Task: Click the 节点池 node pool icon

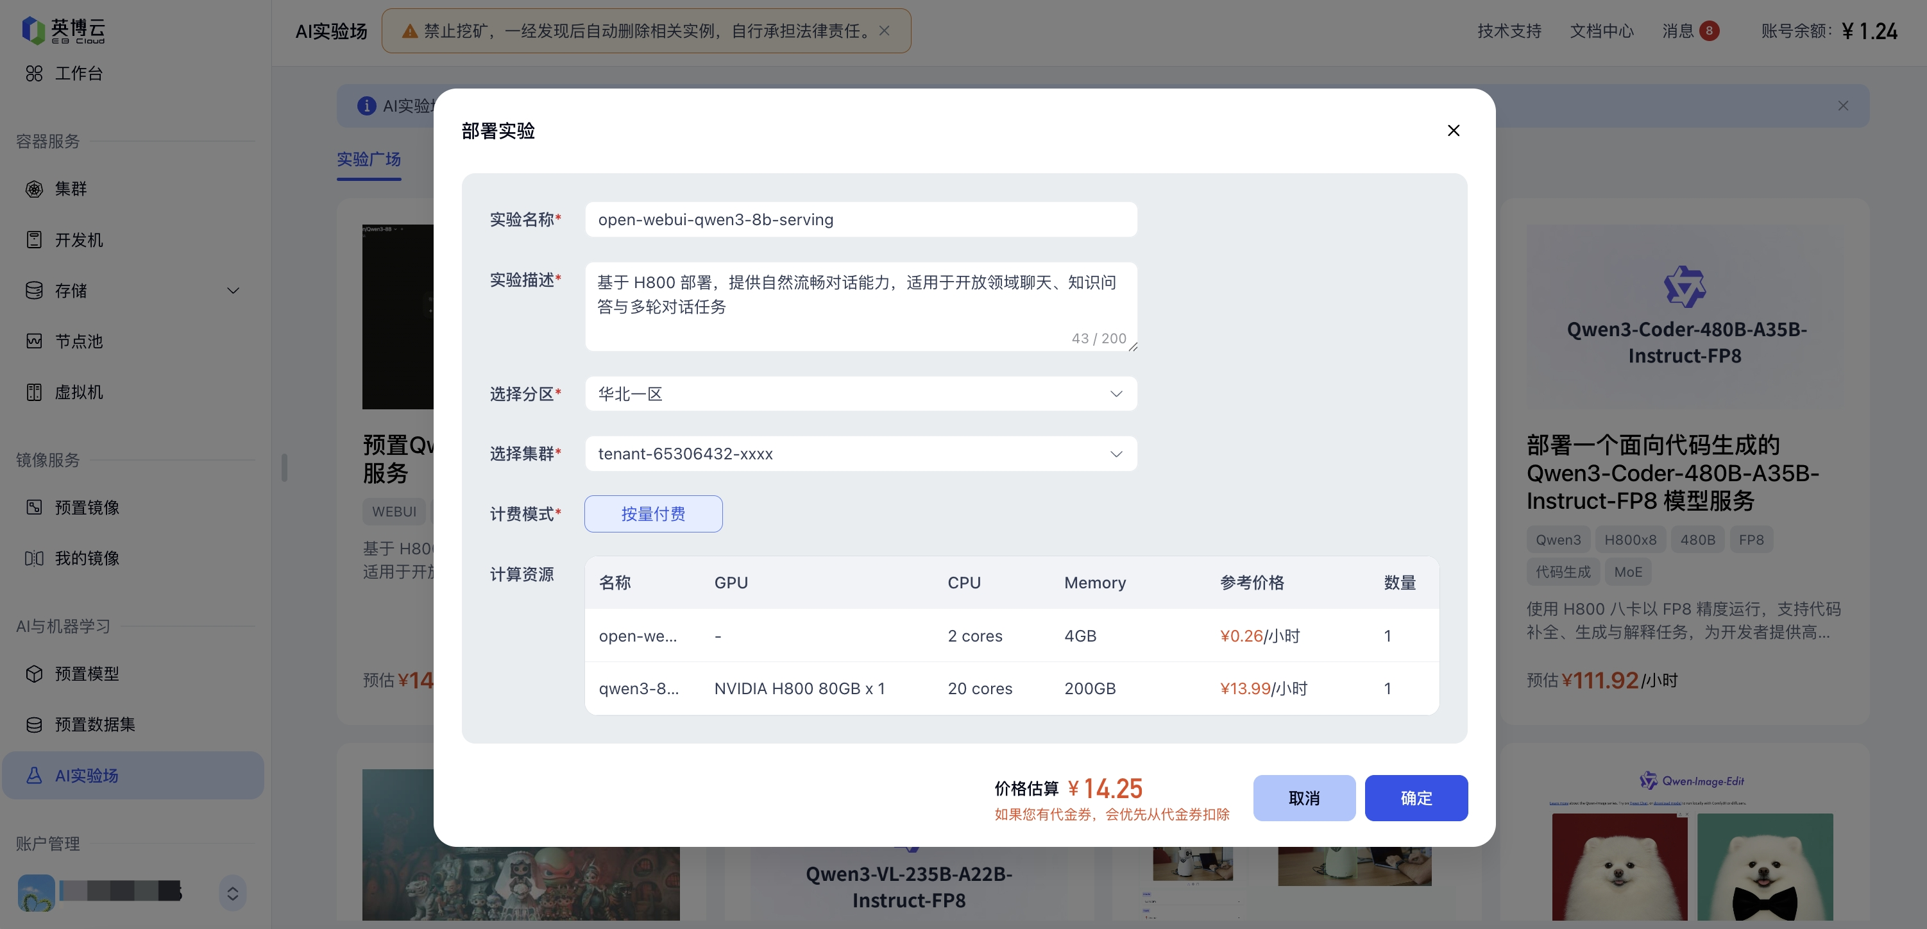Action: [x=33, y=341]
